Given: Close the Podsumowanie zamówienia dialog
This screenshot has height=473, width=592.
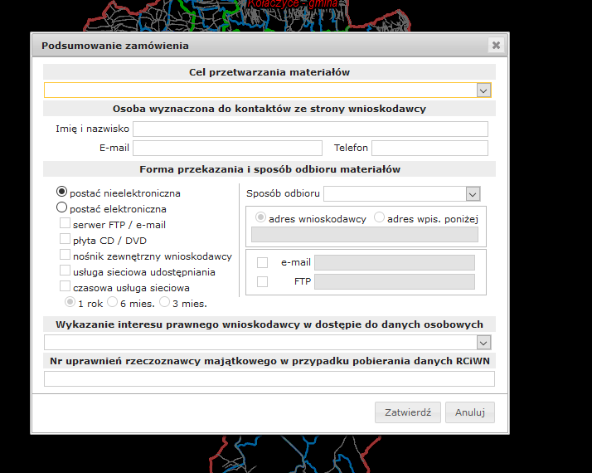Looking at the screenshot, I should 496,46.
